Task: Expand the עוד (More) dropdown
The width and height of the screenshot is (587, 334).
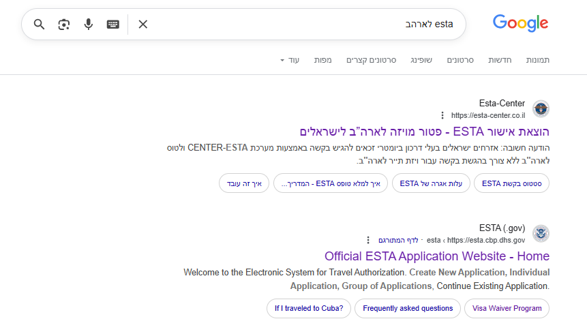Action: pyautogui.click(x=290, y=60)
